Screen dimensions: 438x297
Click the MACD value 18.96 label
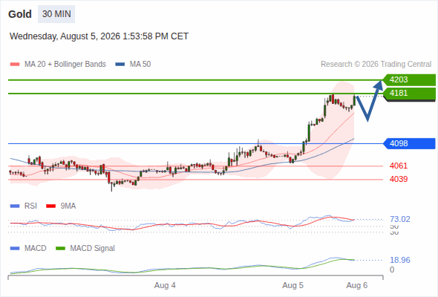tap(400, 260)
